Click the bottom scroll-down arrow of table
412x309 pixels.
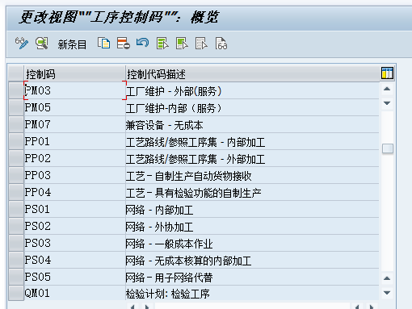click(387, 293)
